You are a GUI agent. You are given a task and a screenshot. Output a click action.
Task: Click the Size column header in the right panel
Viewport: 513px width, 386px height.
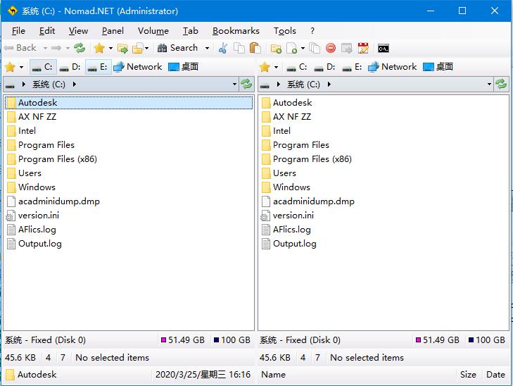[468, 375]
